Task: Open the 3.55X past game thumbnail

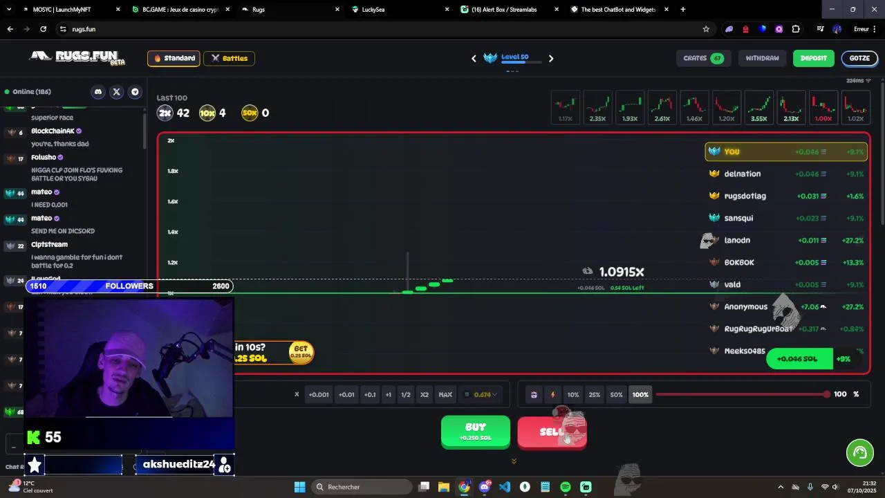Action: (x=759, y=108)
